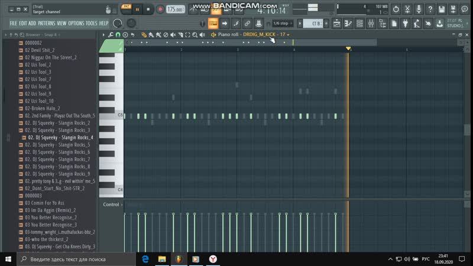Activate the Zoom magnifier tool

point(195,35)
